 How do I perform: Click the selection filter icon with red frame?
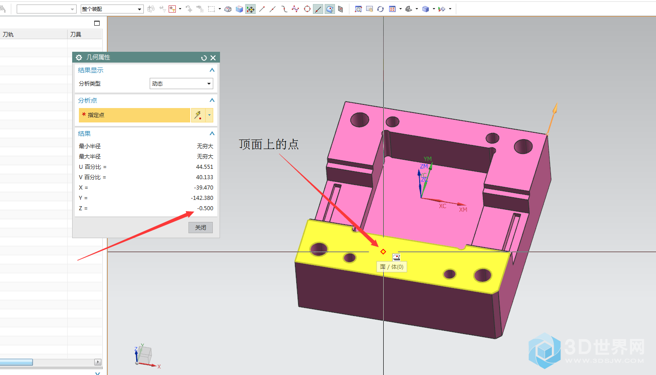[x=172, y=9]
